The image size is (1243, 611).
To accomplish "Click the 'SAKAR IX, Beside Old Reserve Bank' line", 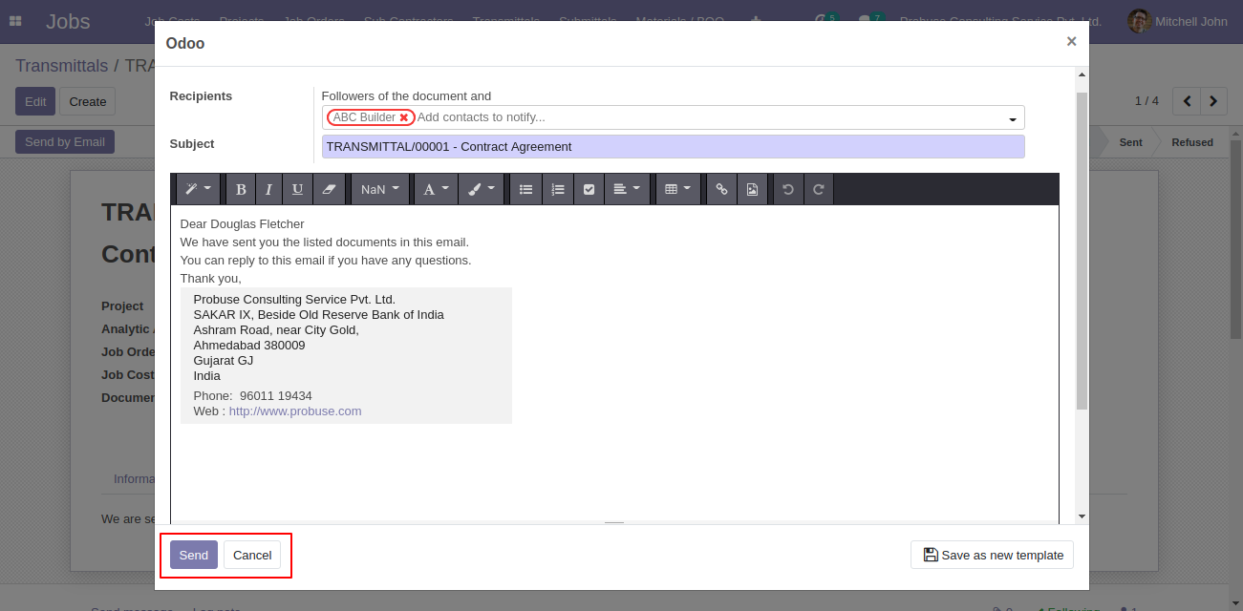I will click(319, 315).
